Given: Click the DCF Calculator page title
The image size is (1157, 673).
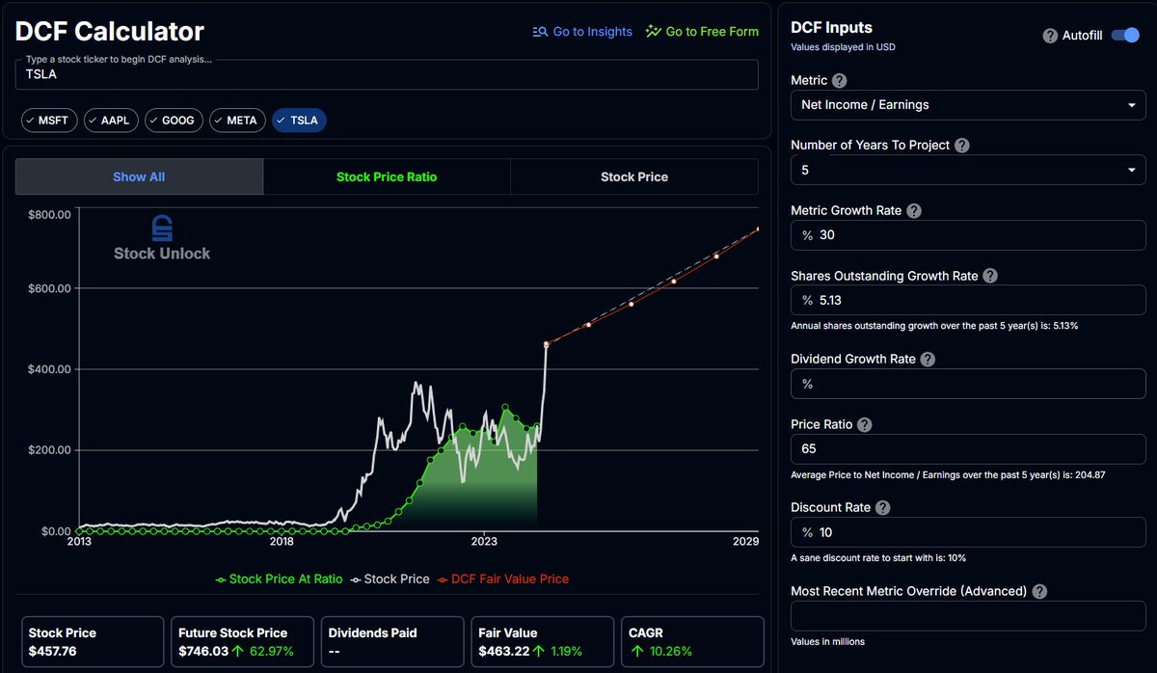Looking at the screenshot, I should (110, 31).
